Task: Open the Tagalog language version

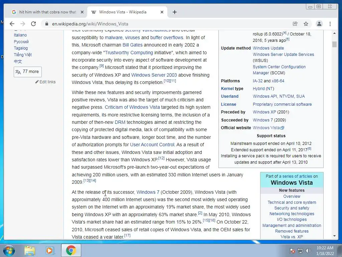Action: 21,48
